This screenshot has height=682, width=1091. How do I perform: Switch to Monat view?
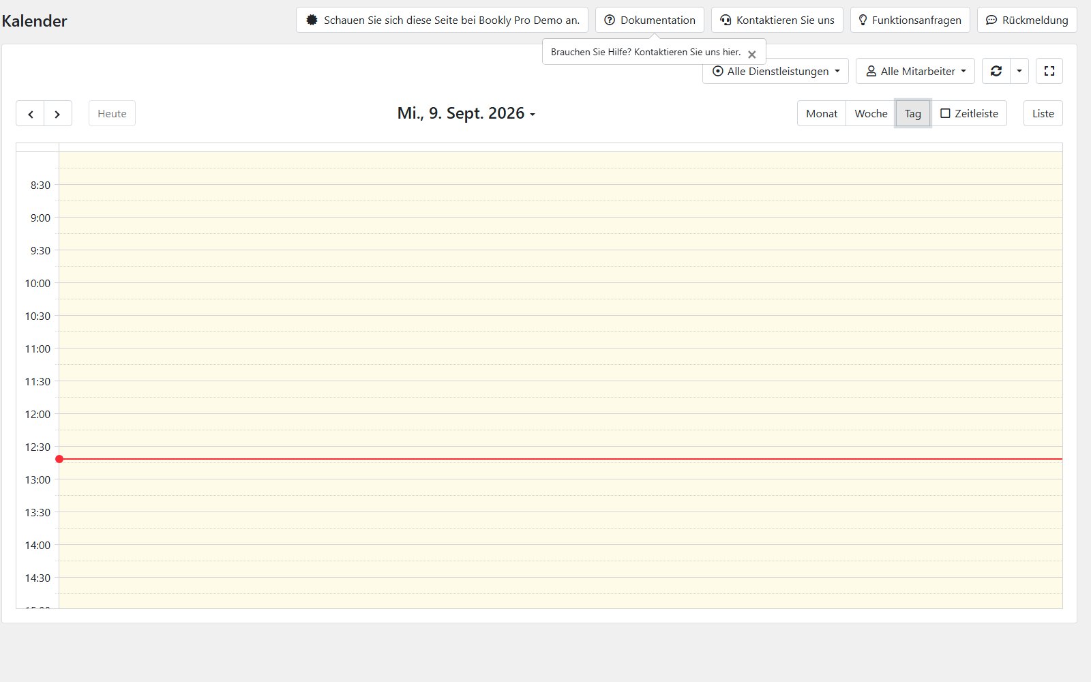pyautogui.click(x=822, y=114)
